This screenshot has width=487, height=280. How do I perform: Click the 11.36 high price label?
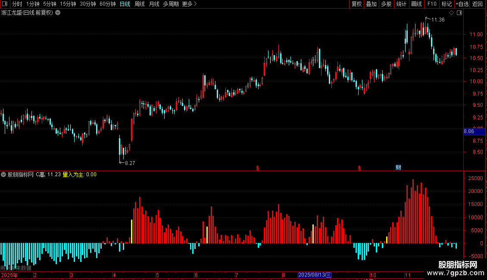[x=438, y=20]
